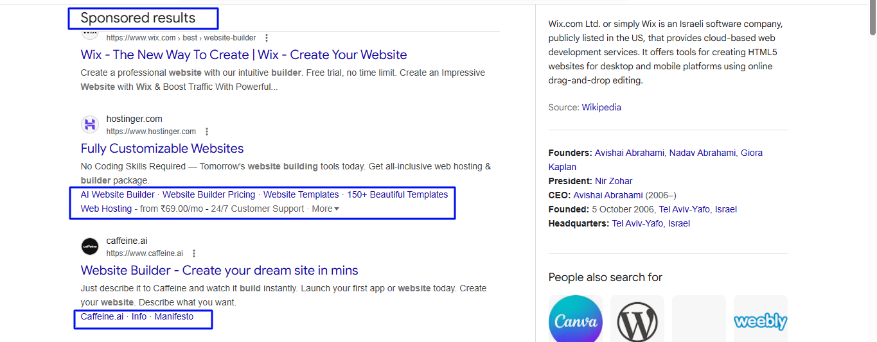This screenshot has height=342, width=877.
Task: Open the Weebly logo in People also search for
Action: 761,319
